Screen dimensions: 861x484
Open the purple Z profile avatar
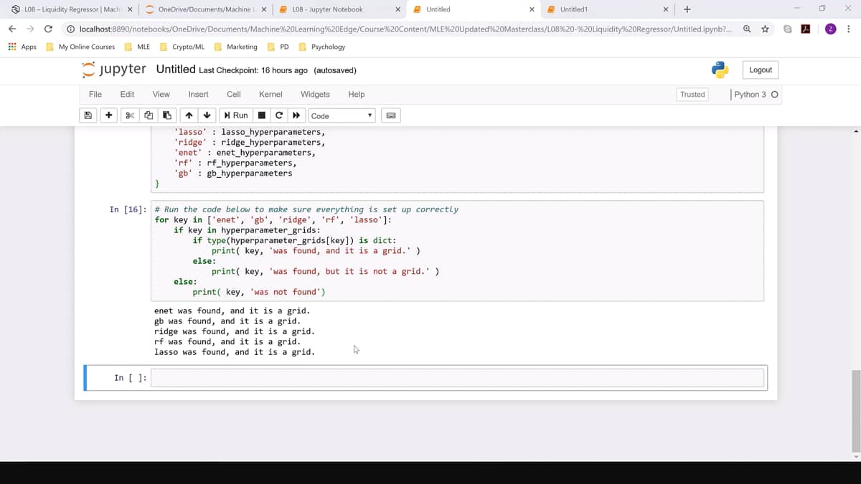[831, 29]
